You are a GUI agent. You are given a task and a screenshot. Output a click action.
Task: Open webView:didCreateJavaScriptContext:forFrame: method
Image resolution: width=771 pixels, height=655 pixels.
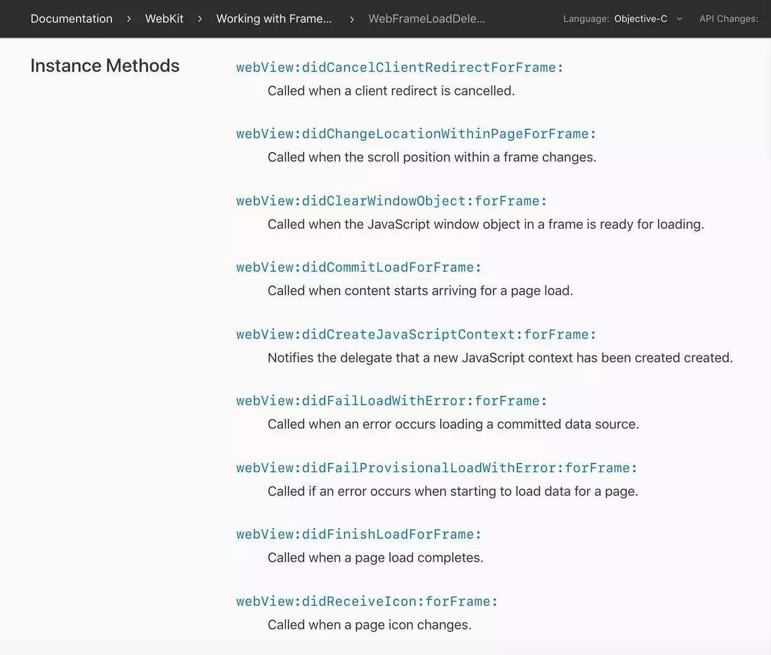416,334
